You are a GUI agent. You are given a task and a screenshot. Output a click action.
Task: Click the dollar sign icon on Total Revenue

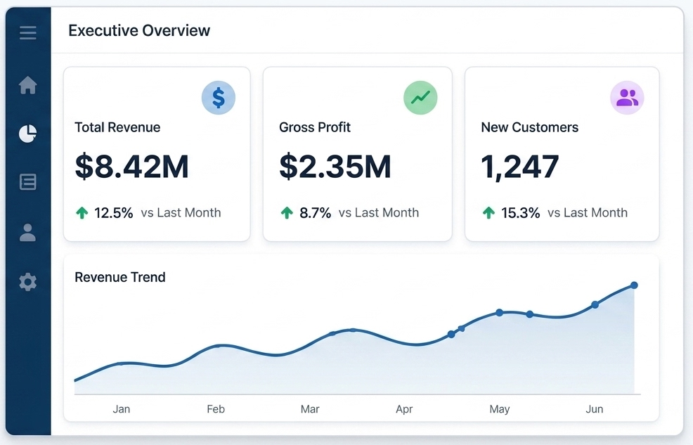coord(219,98)
